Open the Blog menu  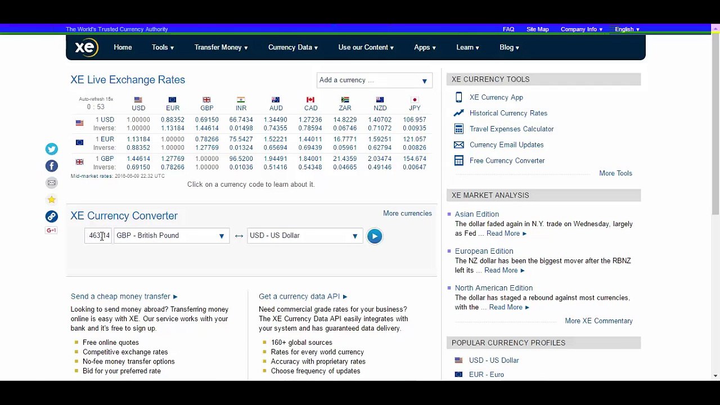click(x=509, y=47)
